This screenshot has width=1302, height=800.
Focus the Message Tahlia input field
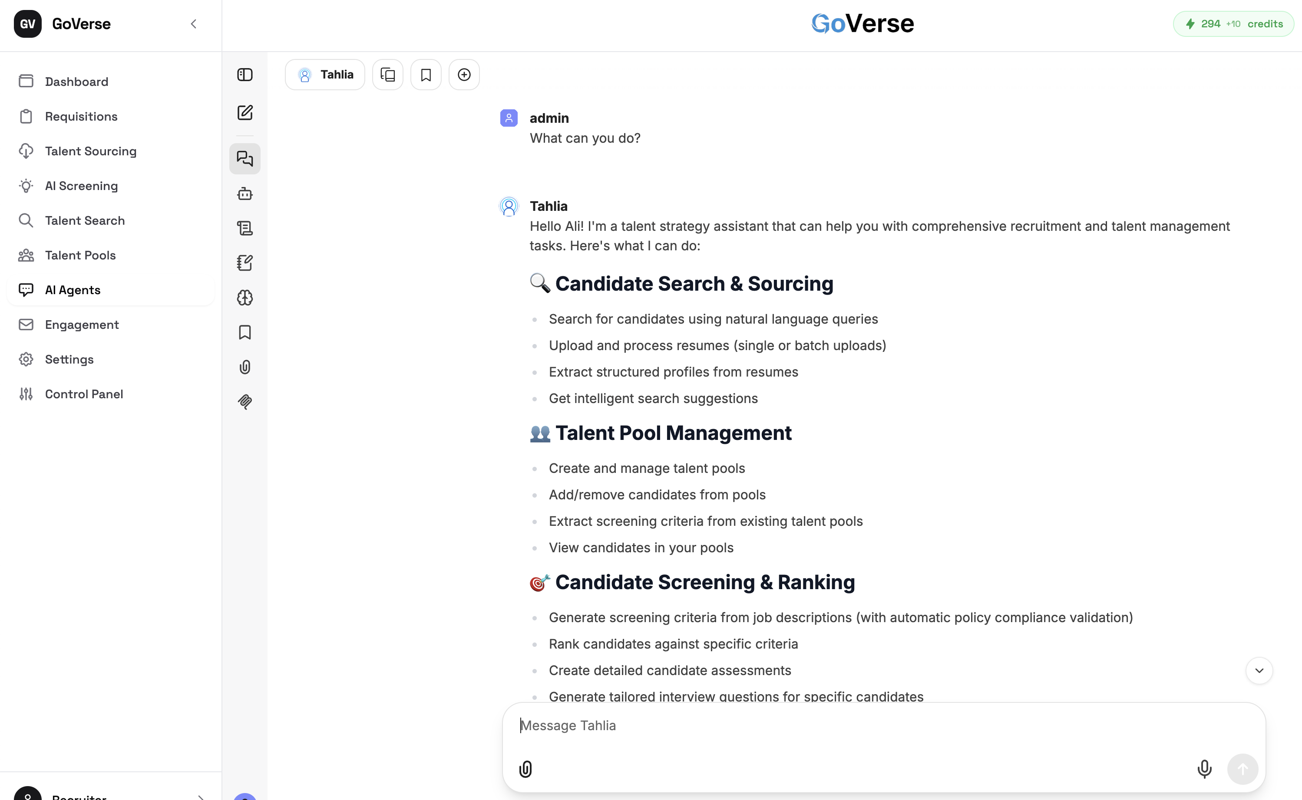(883, 726)
